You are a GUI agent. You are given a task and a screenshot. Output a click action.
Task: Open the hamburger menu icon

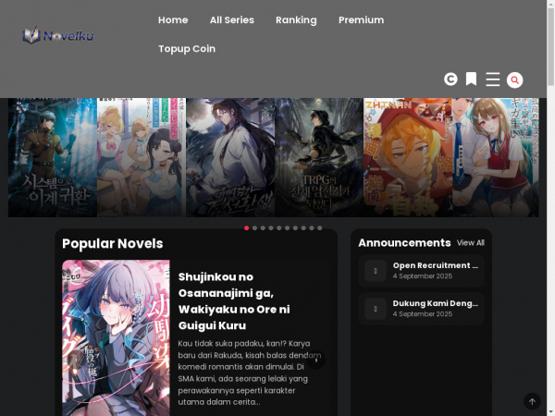pyautogui.click(x=493, y=80)
